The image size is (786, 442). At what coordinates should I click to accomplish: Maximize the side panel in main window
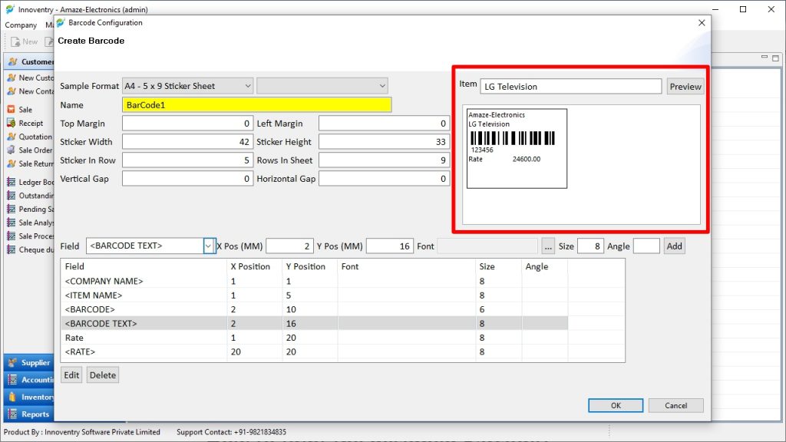click(775, 58)
